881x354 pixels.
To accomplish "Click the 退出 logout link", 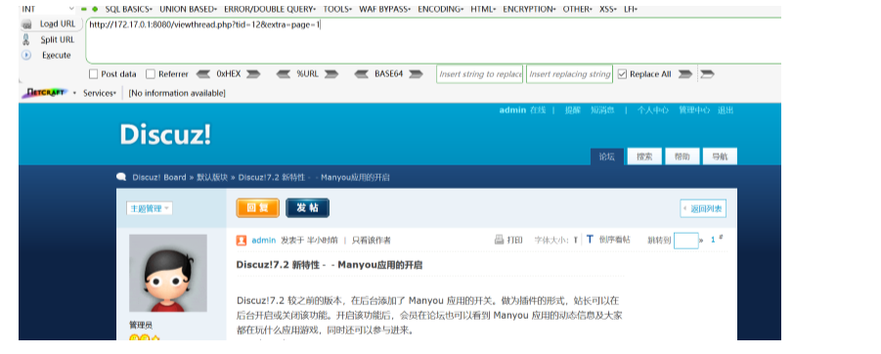I will (x=726, y=111).
